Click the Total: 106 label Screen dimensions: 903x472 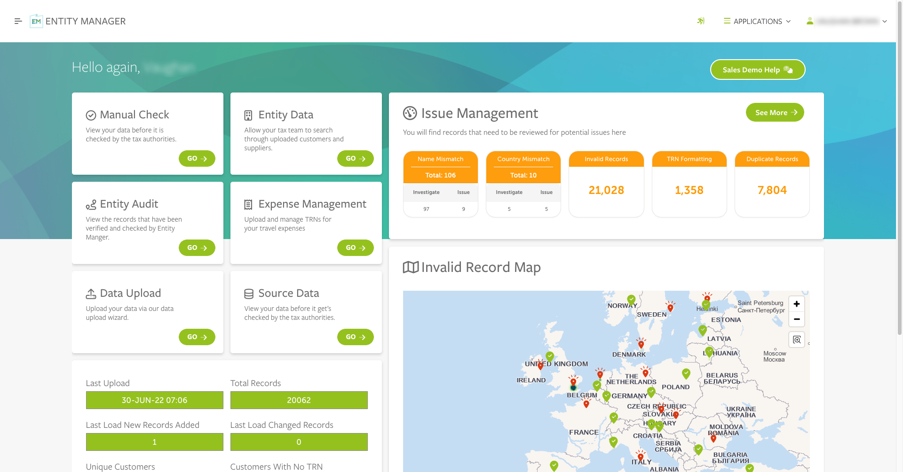(x=441, y=175)
